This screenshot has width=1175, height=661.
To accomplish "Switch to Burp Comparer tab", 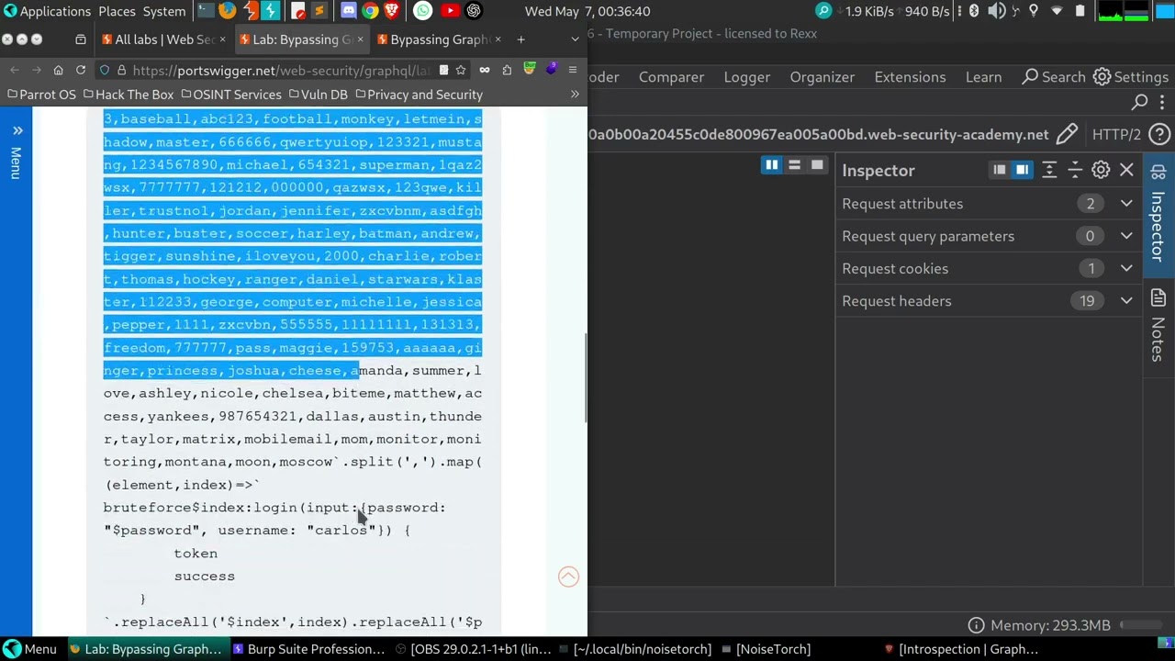I will 671,77.
